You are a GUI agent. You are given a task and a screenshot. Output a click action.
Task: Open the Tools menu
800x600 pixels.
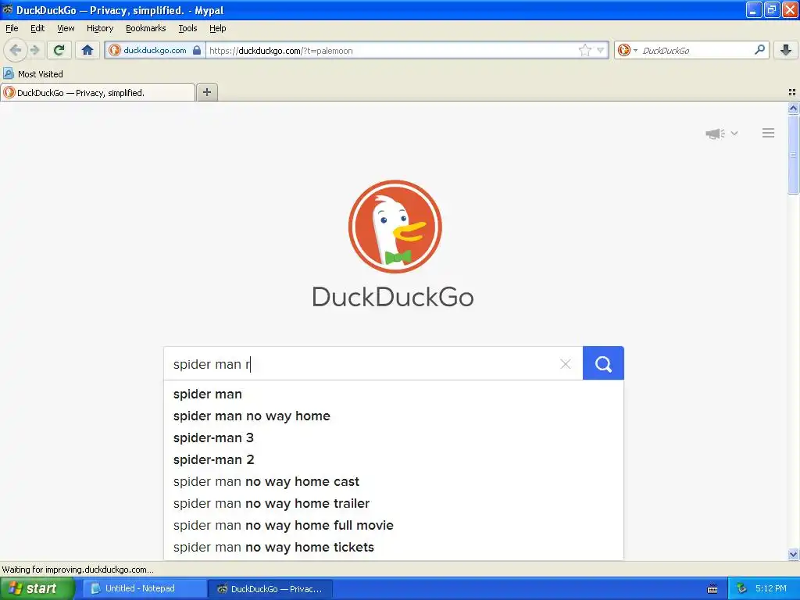point(187,28)
